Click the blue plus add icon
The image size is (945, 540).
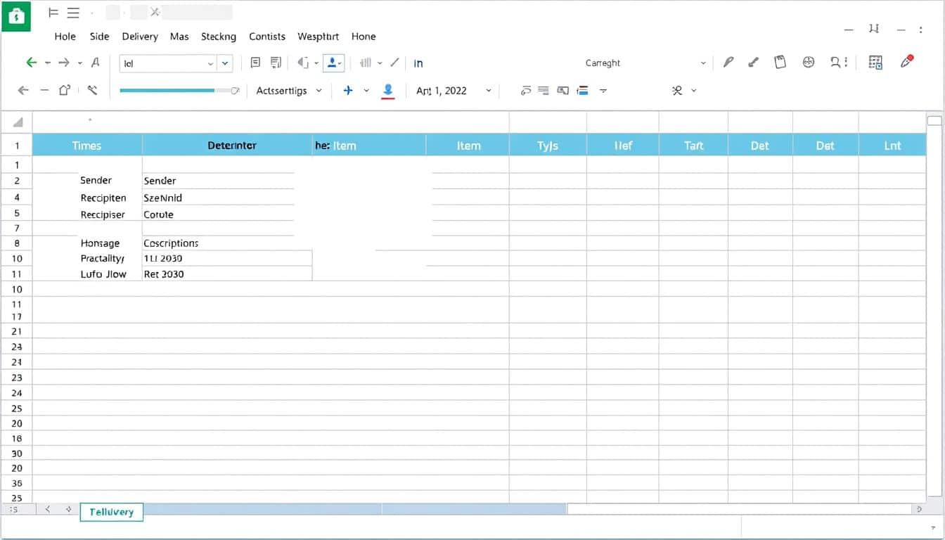click(x=347, y=90)
